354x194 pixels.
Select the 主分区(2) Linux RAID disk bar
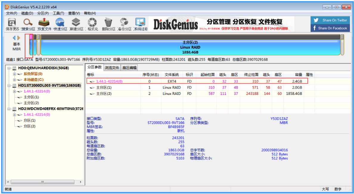tap(190, 45)
